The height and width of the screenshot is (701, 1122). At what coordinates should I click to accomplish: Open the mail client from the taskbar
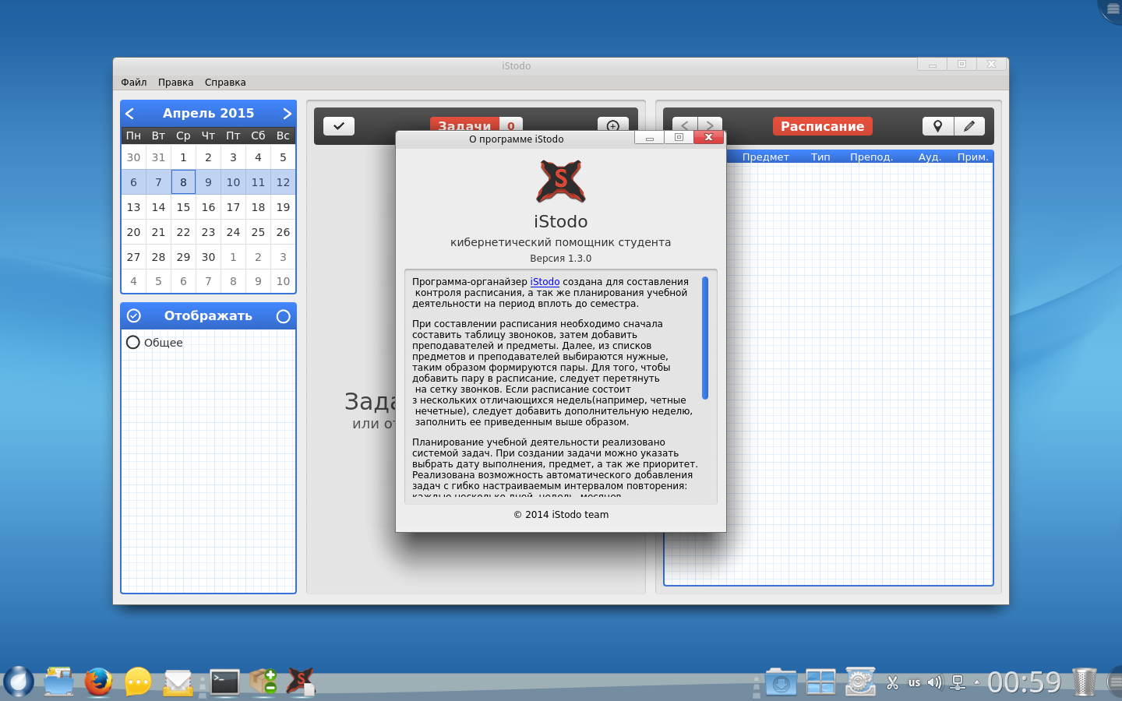[x=178, y=683]
